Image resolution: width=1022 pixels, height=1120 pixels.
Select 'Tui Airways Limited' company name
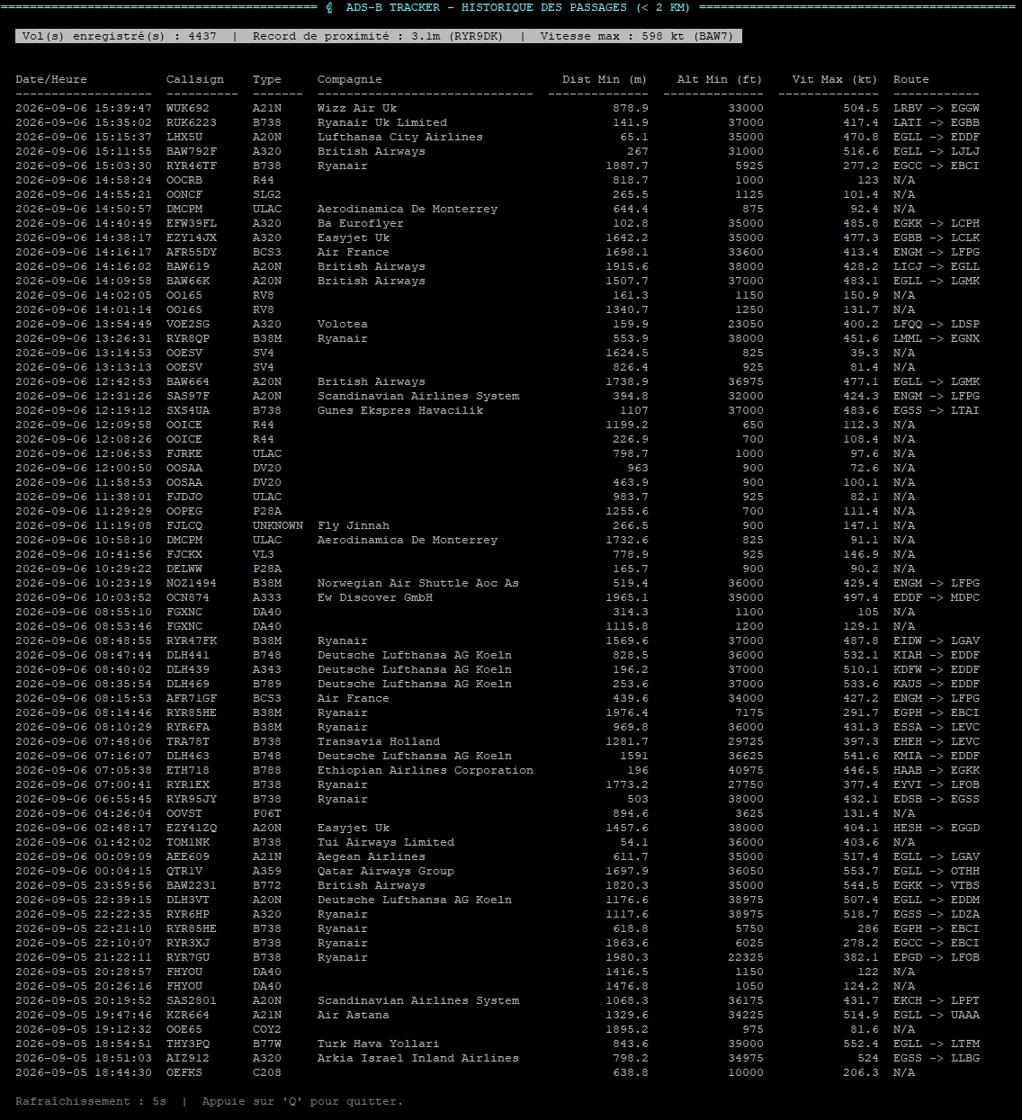click(x=386, y=842)
